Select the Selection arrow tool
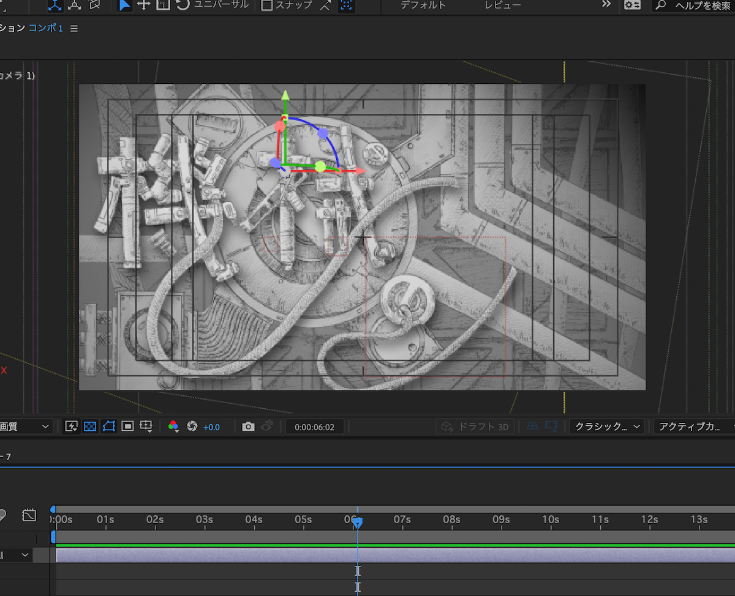This screenshot has height=596, width=735. point(124,5)
